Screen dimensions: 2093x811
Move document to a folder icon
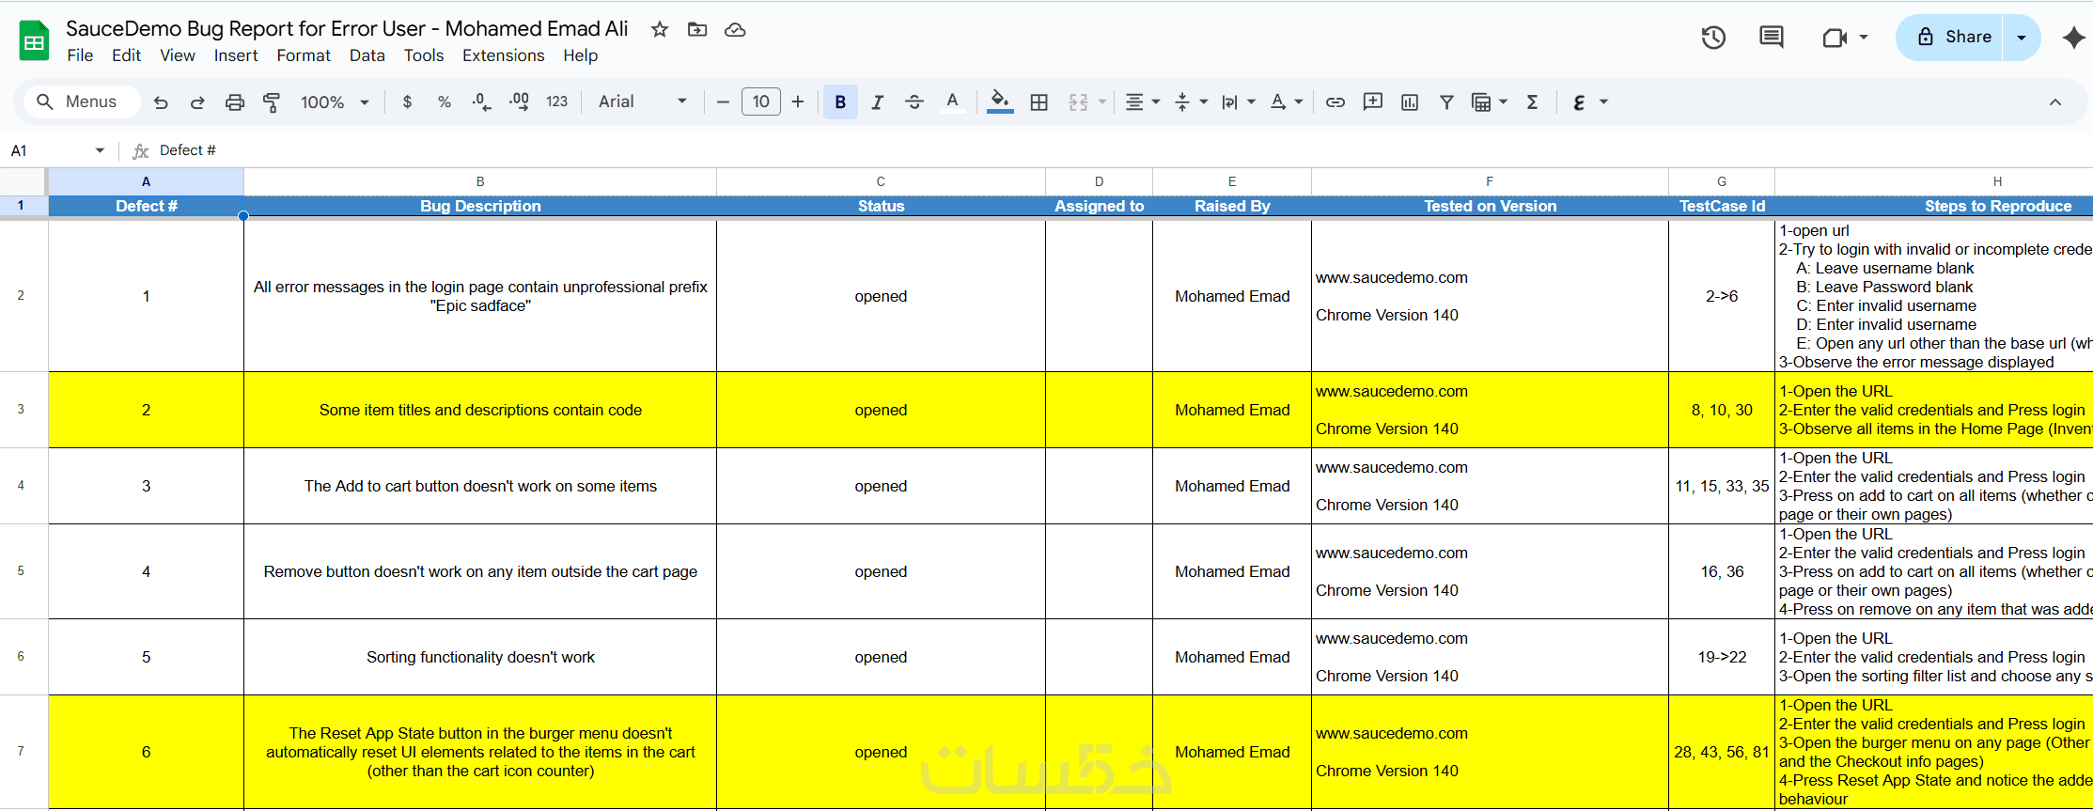697,29
